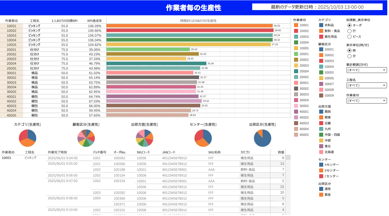Screen dimensions: 389x216
Task: Select the 30005 row in the KPI table
Action: tap(145, 92)
